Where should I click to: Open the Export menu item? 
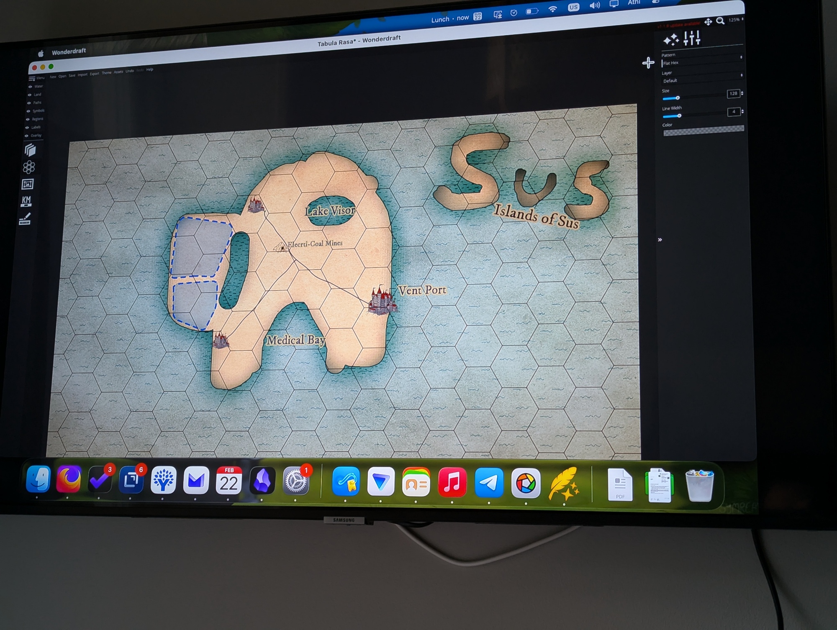[x=94, y=74]
